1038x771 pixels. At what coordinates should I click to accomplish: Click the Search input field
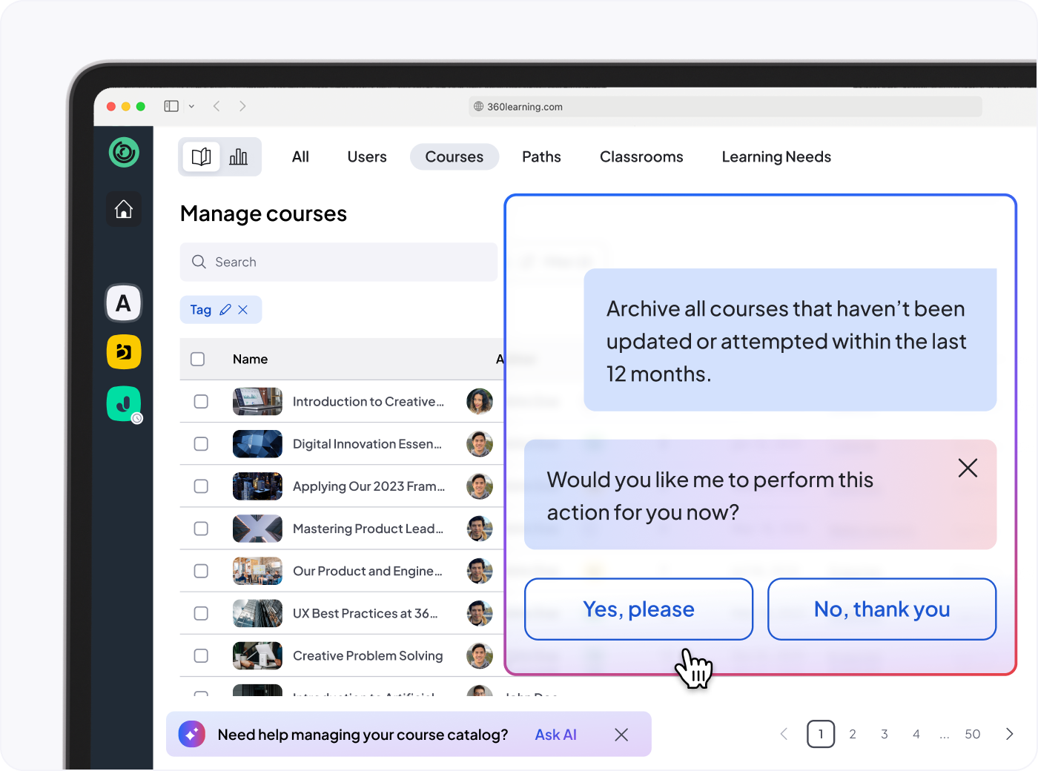[x=338, y=262]
